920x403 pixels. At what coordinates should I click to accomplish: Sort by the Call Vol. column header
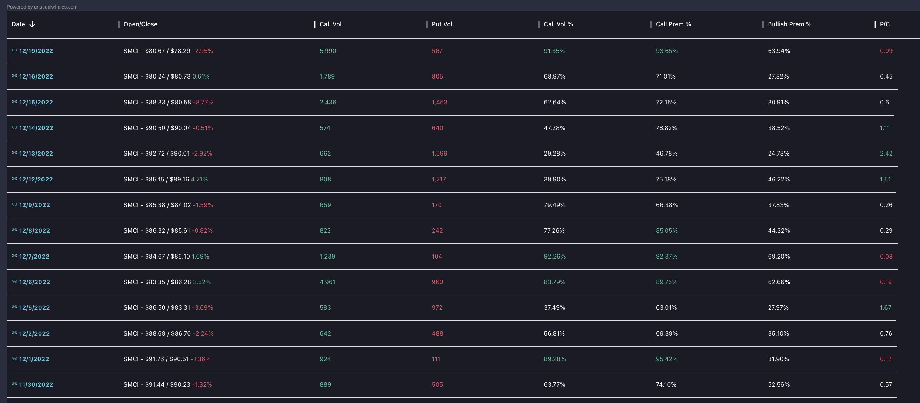[331, 24]
